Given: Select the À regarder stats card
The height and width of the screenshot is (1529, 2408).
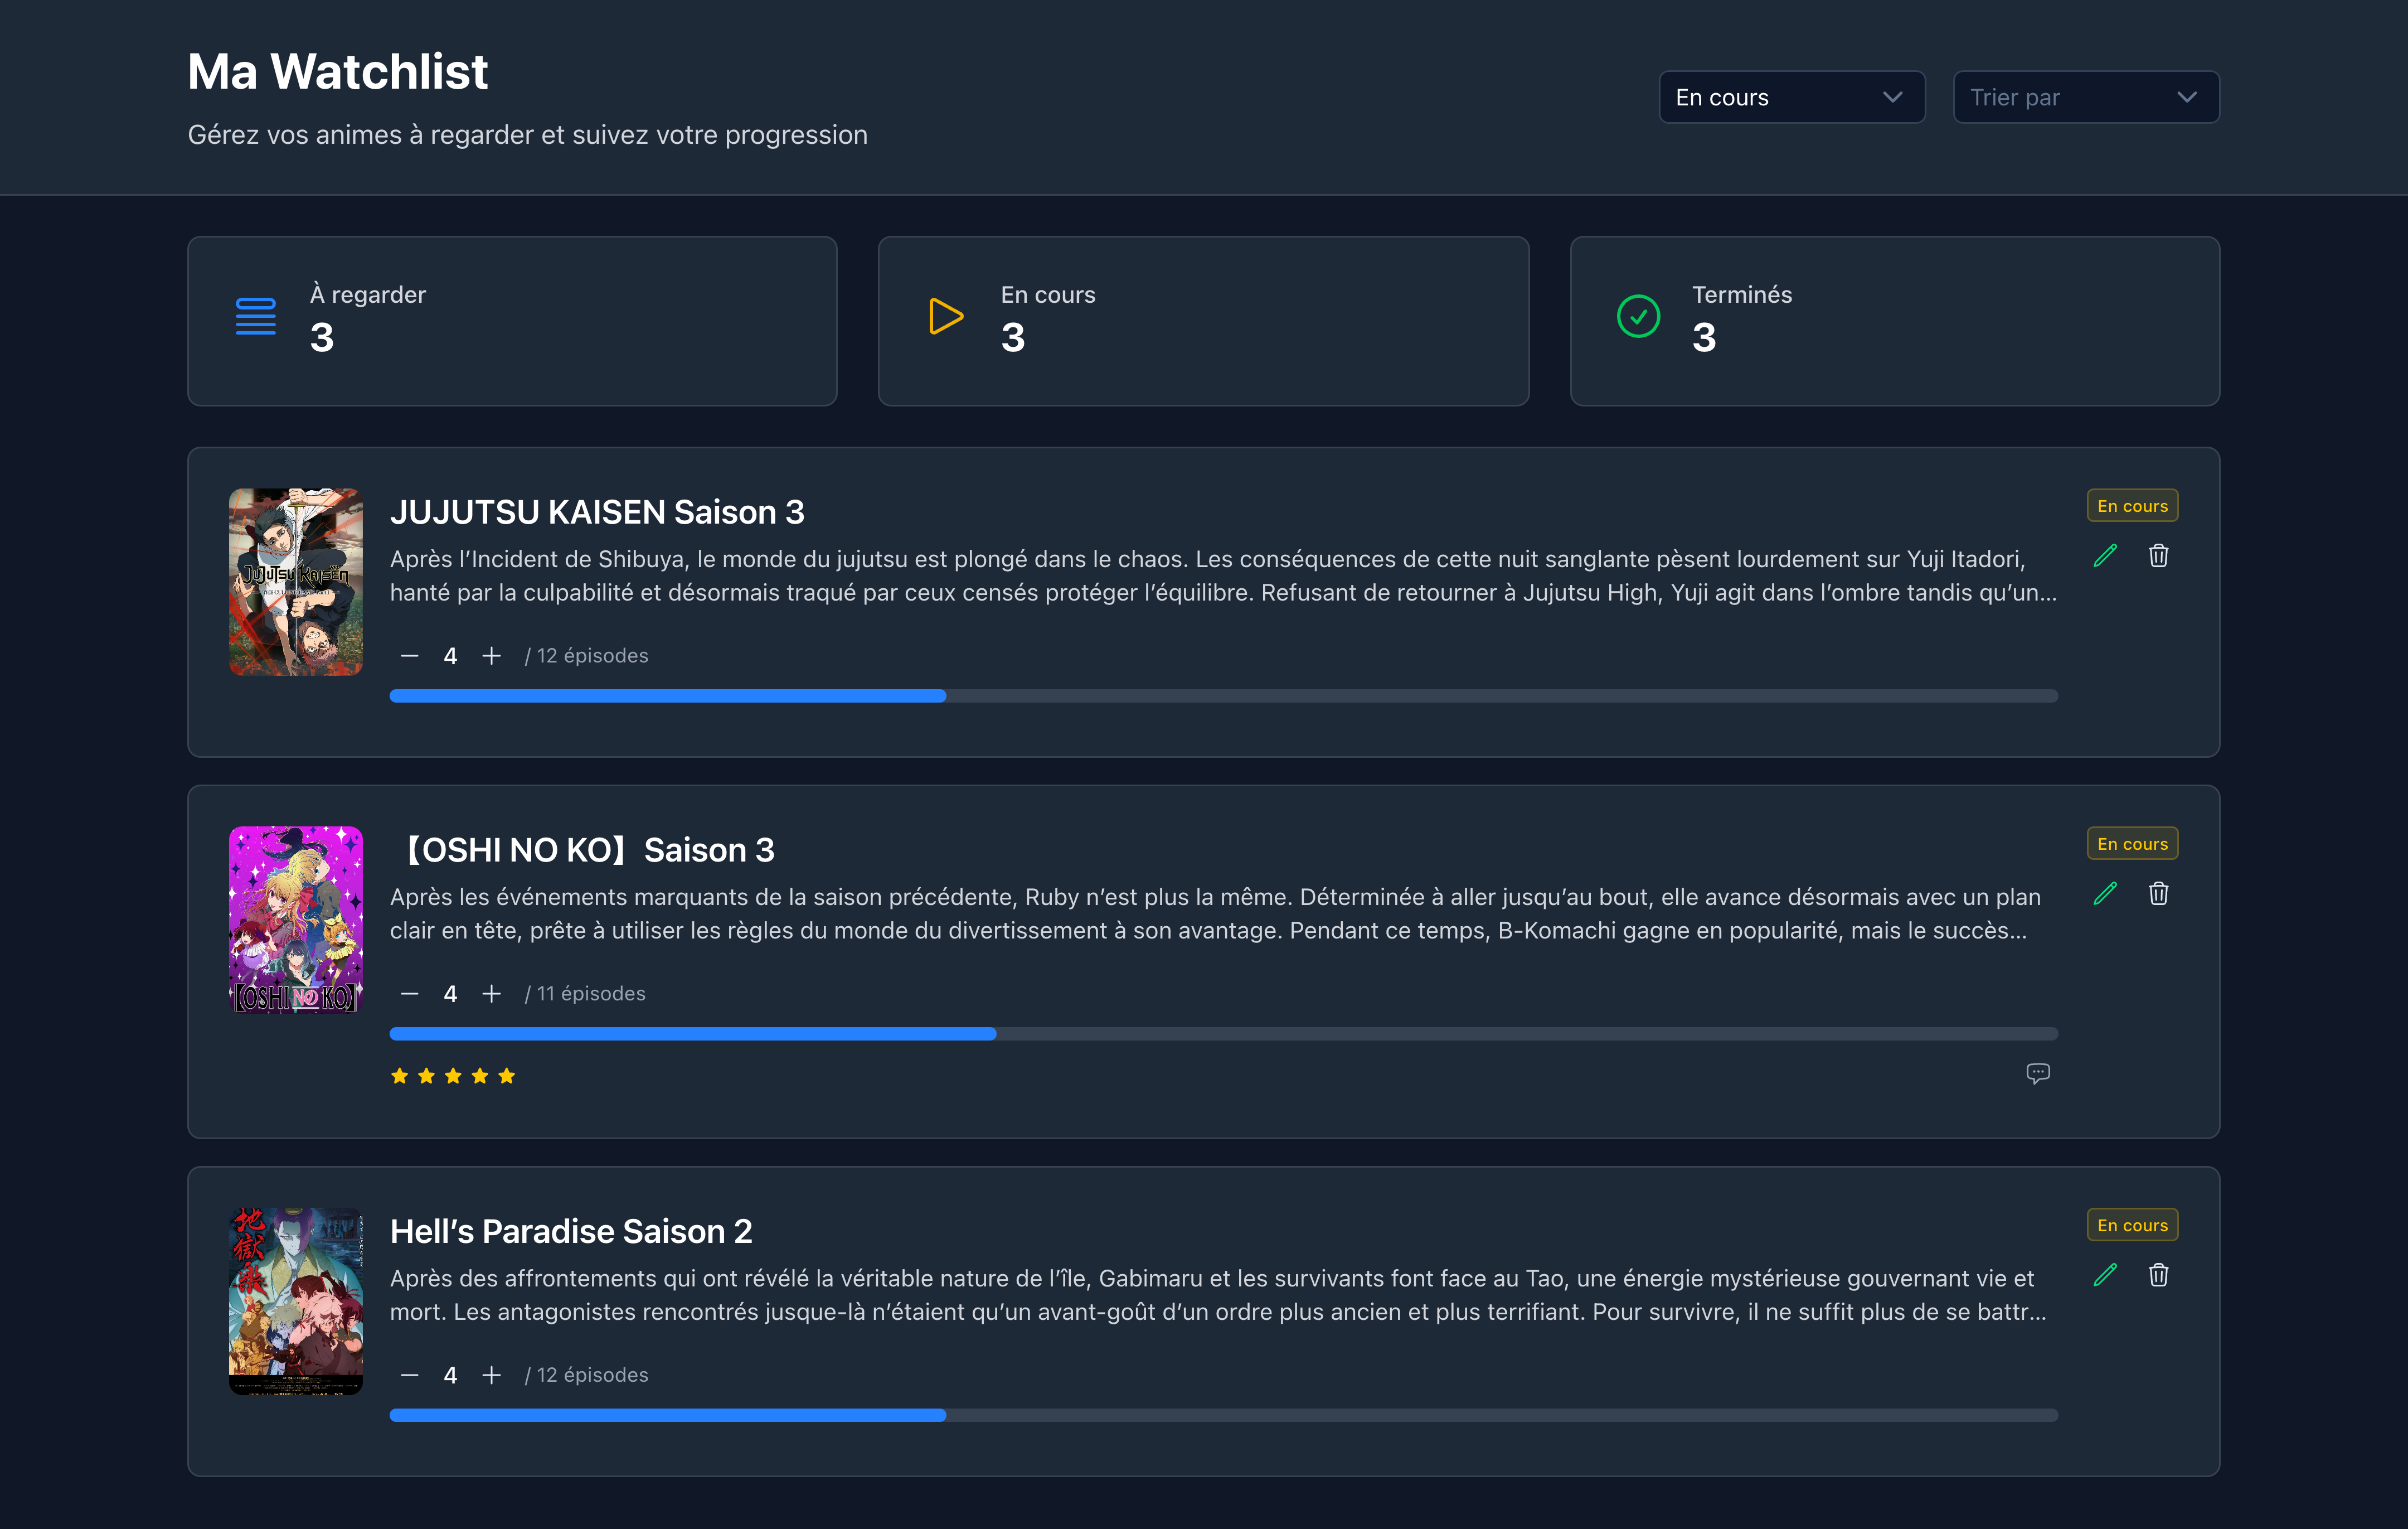Looking at the screenshot, I should (x=512, y=320).
